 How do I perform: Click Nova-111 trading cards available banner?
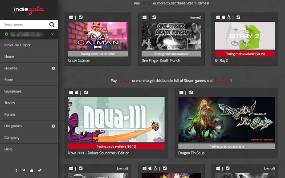pos(116,146)
